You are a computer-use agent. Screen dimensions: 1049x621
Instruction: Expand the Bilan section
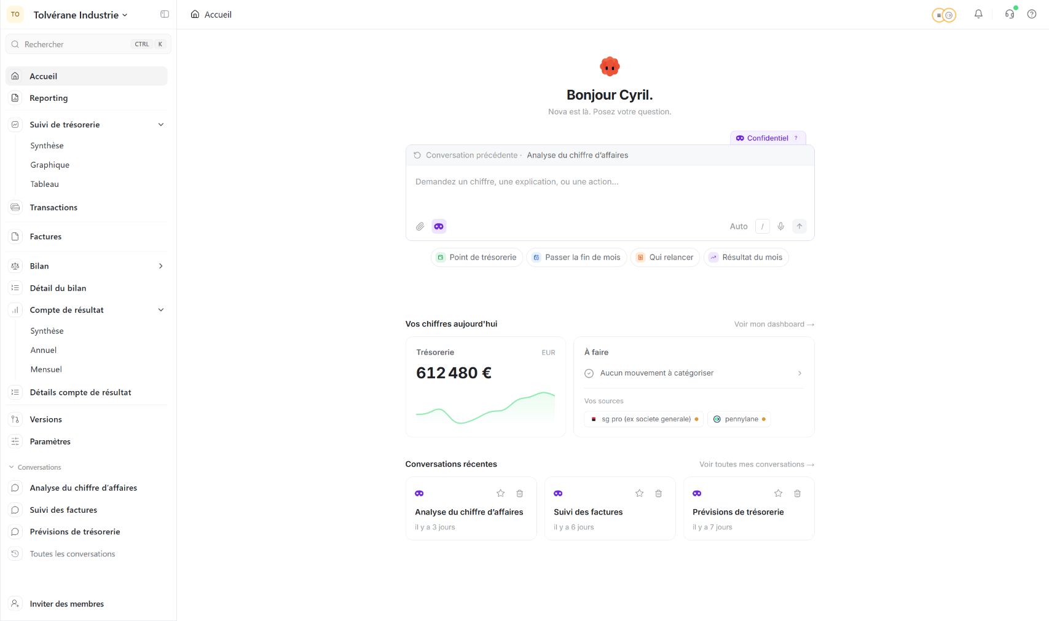pos(161,266)
